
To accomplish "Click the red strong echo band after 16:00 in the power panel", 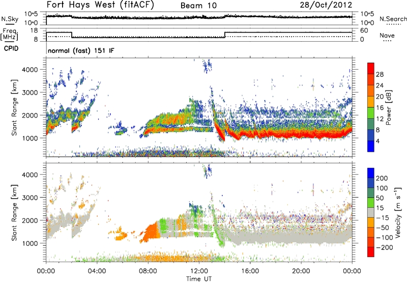I will coord(301,134).
